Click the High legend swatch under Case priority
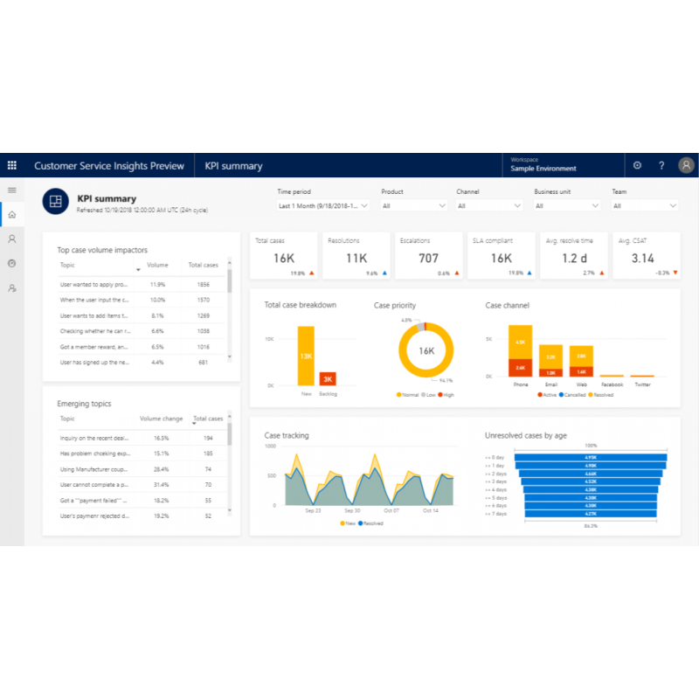Image resolution: width=699 pixels, height=699 pixels. click(x=440, y=395)
